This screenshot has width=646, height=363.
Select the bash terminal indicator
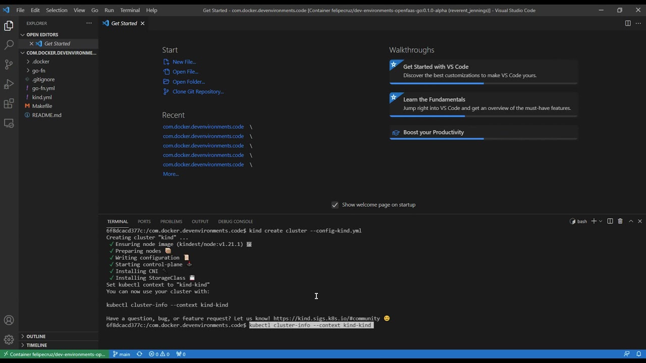coord(578,221)
